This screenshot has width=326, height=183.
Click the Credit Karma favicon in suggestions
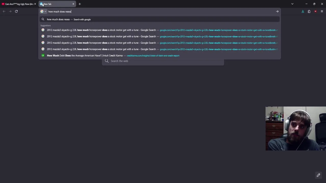click(43, 55)
